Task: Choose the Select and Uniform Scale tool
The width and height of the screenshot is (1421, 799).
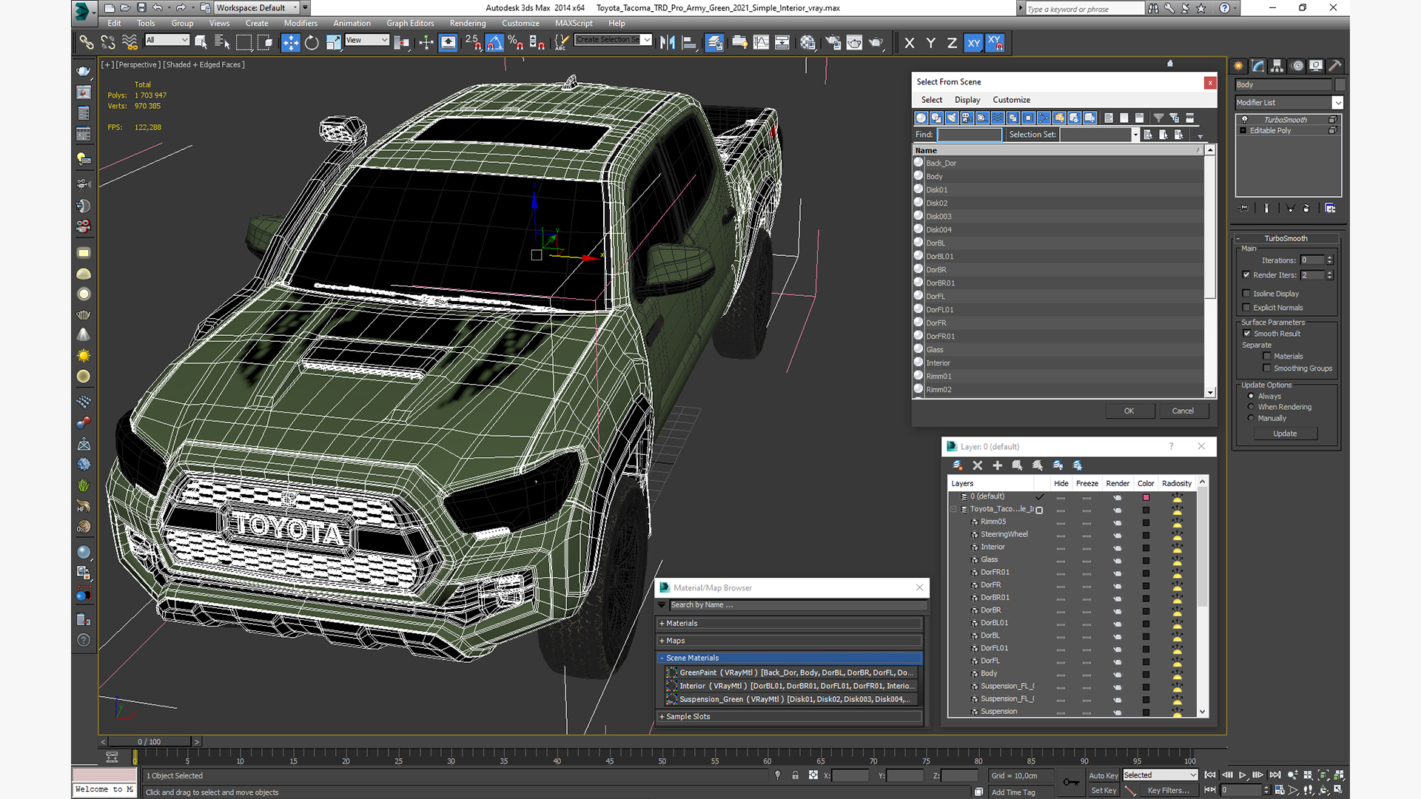Action: coord(333,43)
